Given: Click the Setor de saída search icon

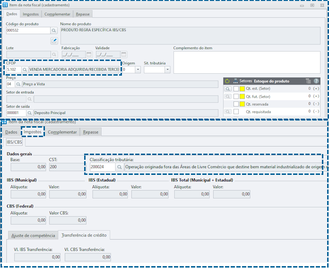Looking at the screenshot, I should pyautogui.click(x=30, y=113).
